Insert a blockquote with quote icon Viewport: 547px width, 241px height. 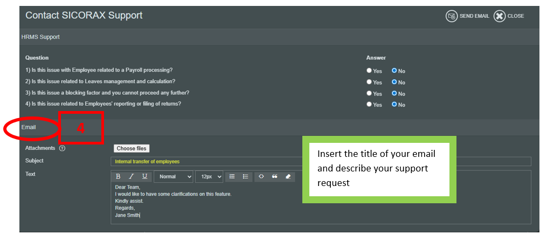click(274, 176)
